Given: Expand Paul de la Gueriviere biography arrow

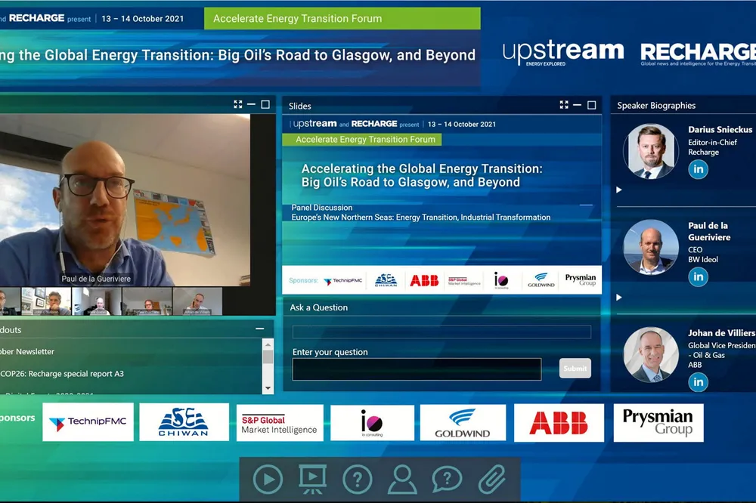Looking at the screenshot, I should (618, 298).
